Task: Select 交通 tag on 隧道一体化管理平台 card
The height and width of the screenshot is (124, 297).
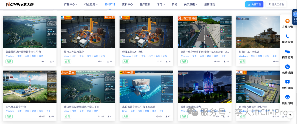Action: tap(194, 56)
